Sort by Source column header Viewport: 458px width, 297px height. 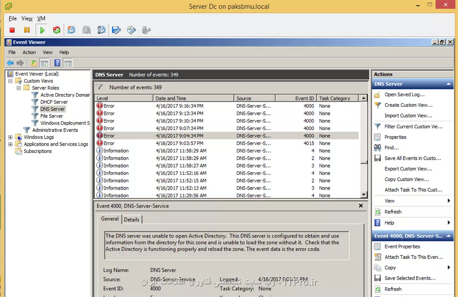(x=254, y=98)
